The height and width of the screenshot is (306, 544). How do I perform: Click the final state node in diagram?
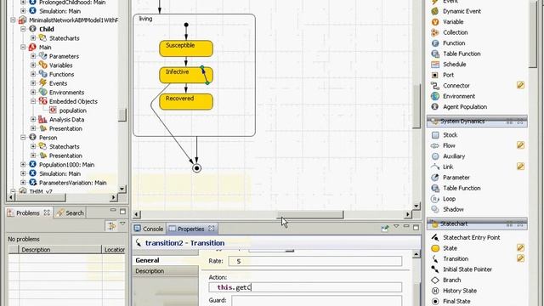click(x=196, y=168)
